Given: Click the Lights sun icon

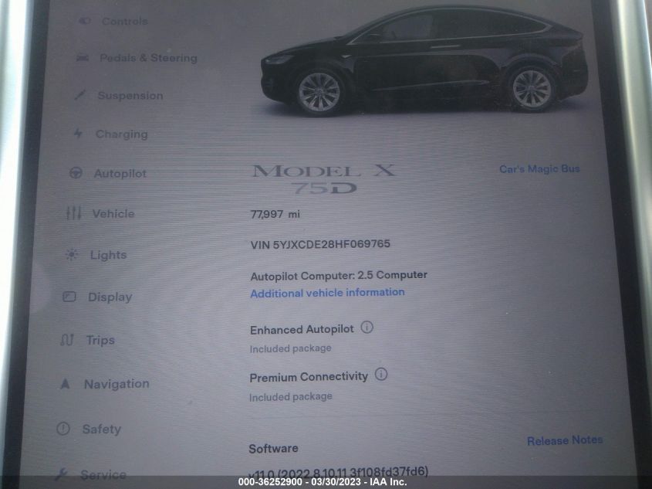Looking at the screenshot, I should click(x=72, y=254).
